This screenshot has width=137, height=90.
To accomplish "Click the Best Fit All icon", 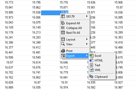I will point(63,32).
